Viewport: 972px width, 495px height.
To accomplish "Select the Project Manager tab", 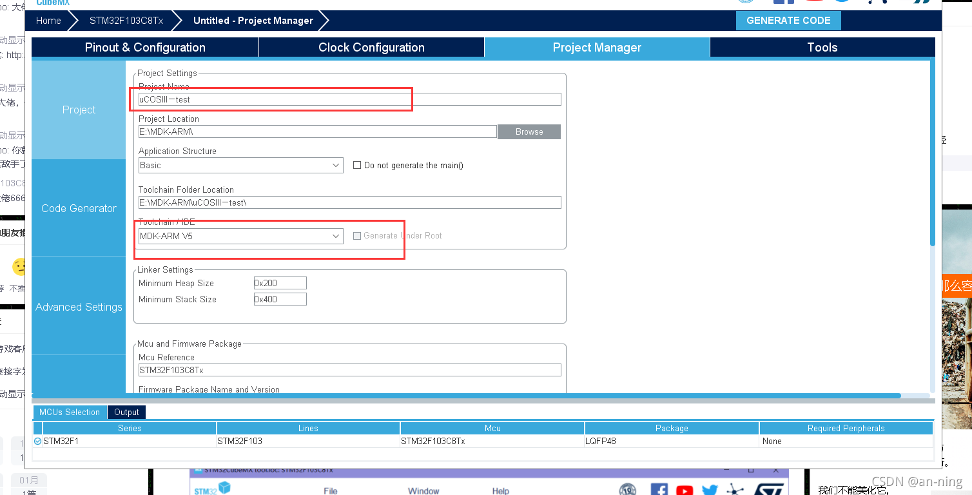I will (x=597, y=47).
